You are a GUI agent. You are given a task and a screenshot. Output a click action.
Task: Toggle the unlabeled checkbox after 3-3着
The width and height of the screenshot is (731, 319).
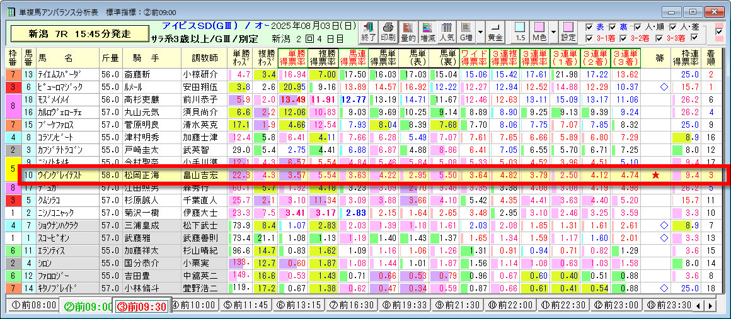[x=694, y=38]
